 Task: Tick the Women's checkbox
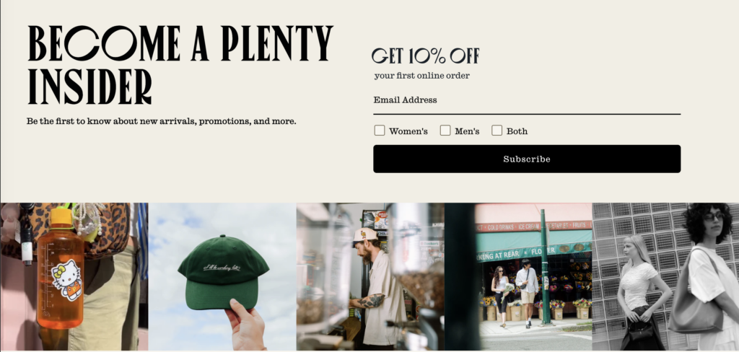(x=380, y=131)
